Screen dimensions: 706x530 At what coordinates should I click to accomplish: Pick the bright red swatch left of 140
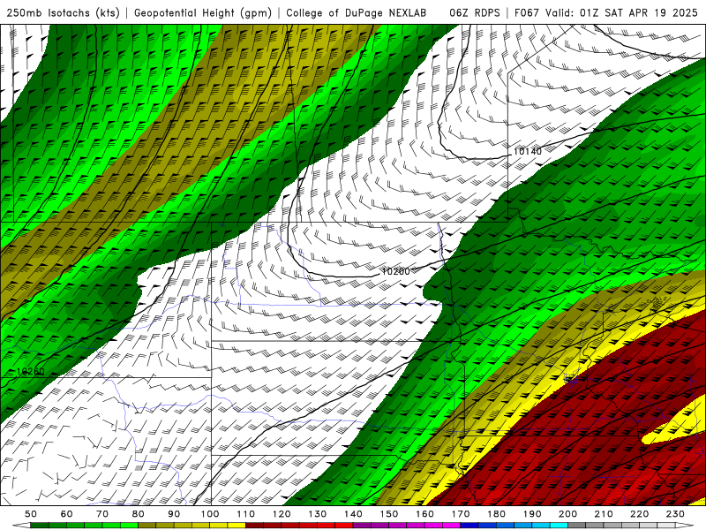[x=344, y=526]
